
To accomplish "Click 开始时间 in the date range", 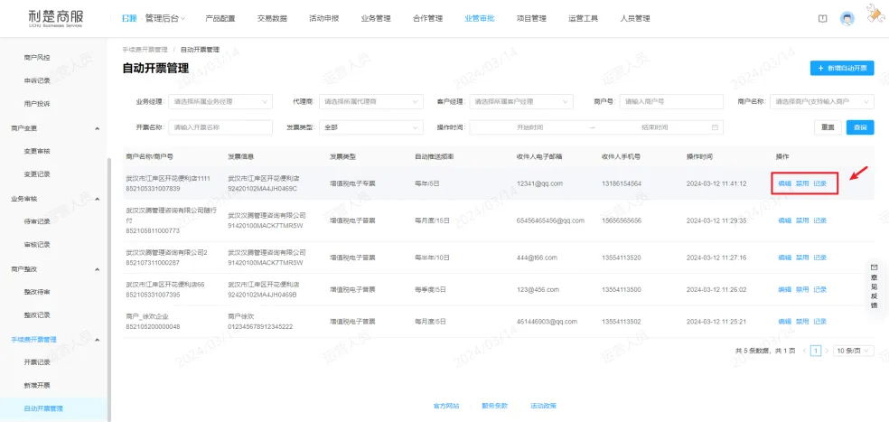I will 529,127.
